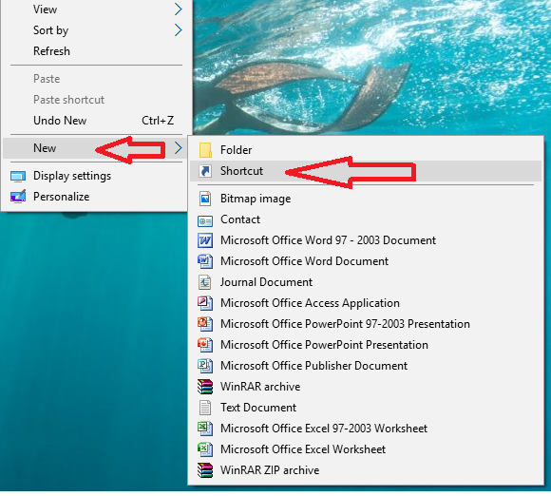Select Text Document label

(x=258, y=408)
